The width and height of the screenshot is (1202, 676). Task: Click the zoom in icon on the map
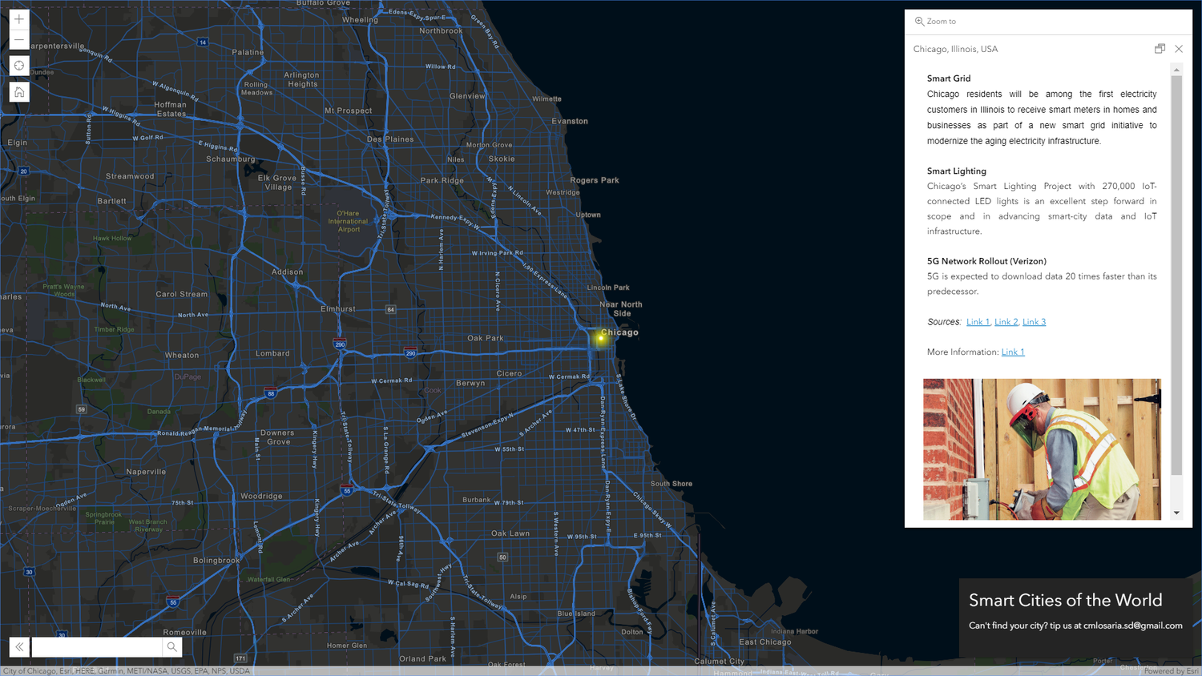pyautogui.click(x=18, y=18)
